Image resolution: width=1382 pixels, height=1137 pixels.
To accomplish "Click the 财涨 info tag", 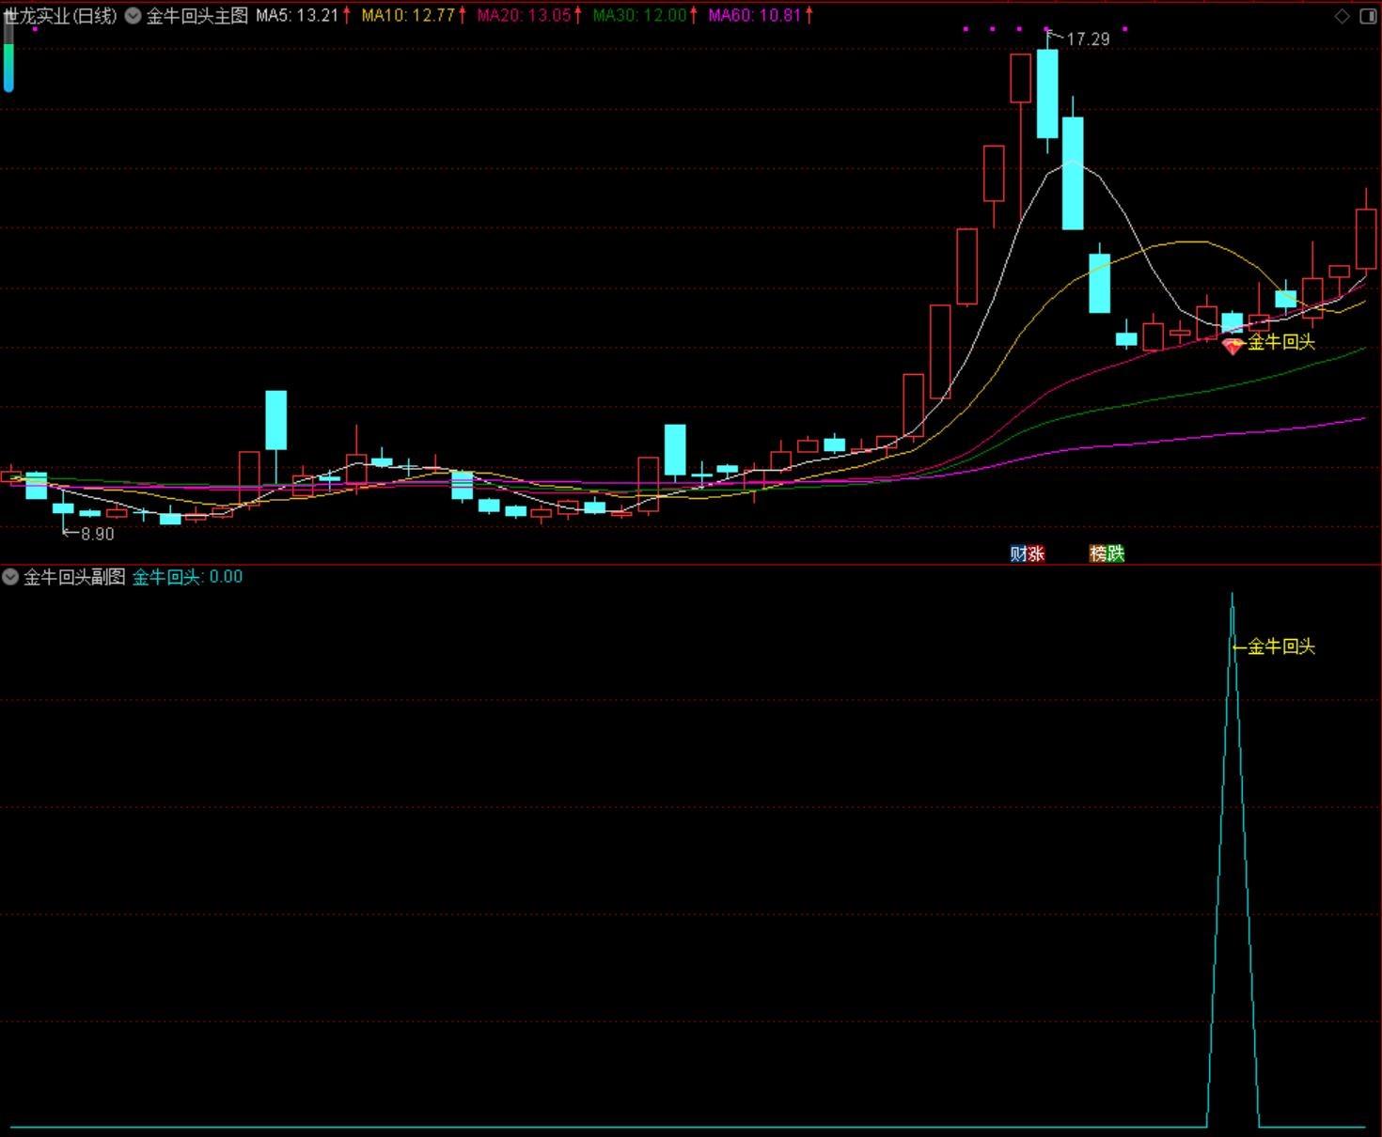I will (1028, 553).
